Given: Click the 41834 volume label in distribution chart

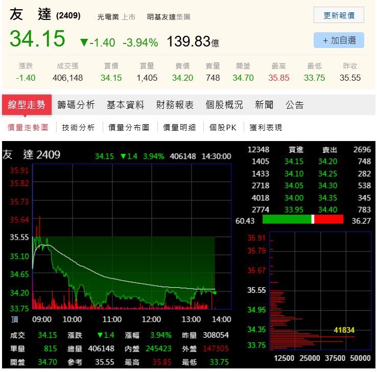Looking at the screenshot, I should click(344, 330).
